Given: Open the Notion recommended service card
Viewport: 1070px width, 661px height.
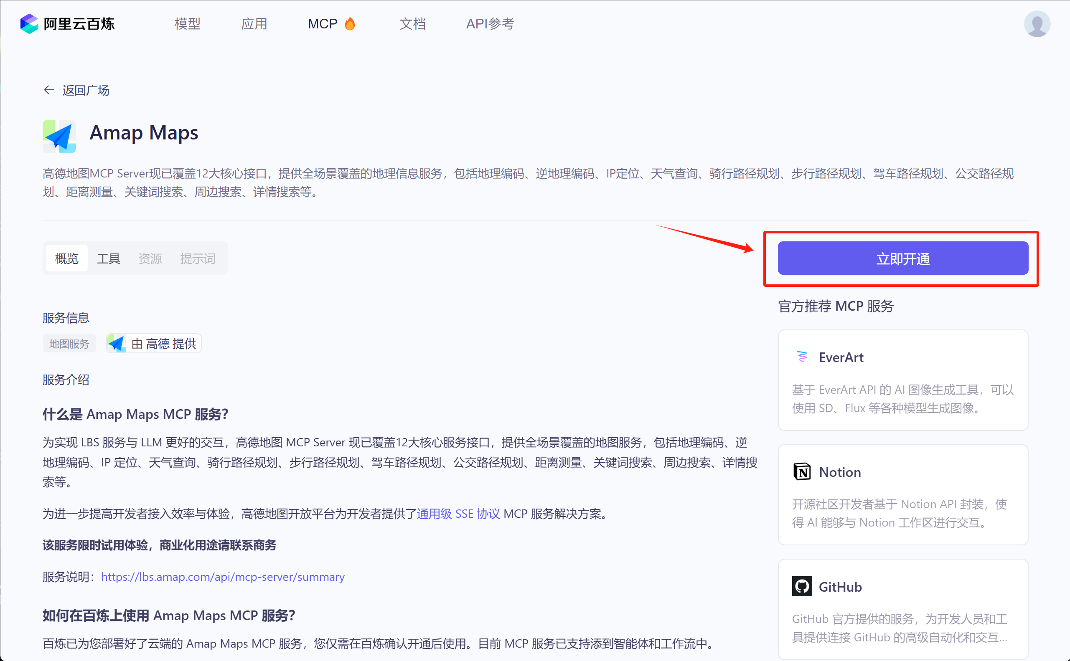Looking at the screenshot, I should pos(903,495).
